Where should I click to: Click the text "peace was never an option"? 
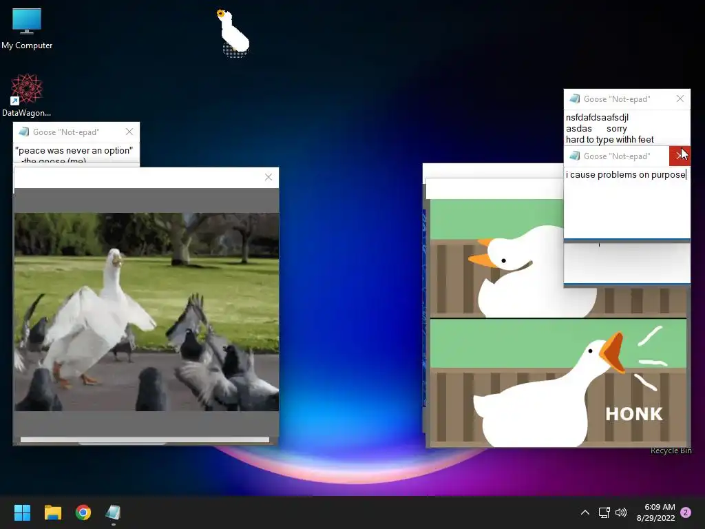pyautogui.click(x=74, y=151)
